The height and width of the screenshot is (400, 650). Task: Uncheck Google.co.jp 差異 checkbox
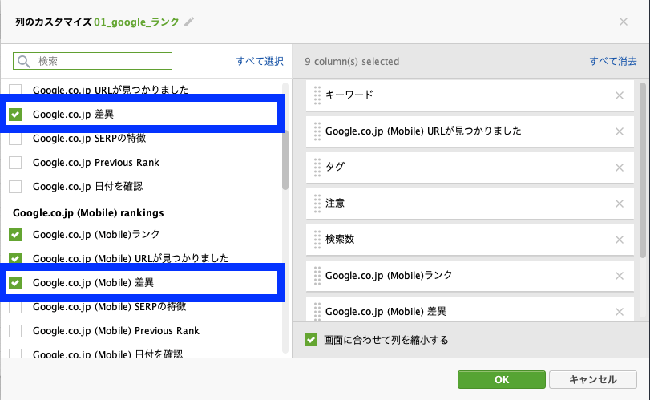(15, 114)
